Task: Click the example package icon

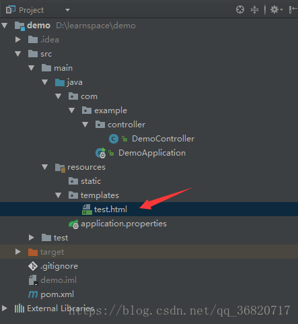Action: (x=87, y=110)
